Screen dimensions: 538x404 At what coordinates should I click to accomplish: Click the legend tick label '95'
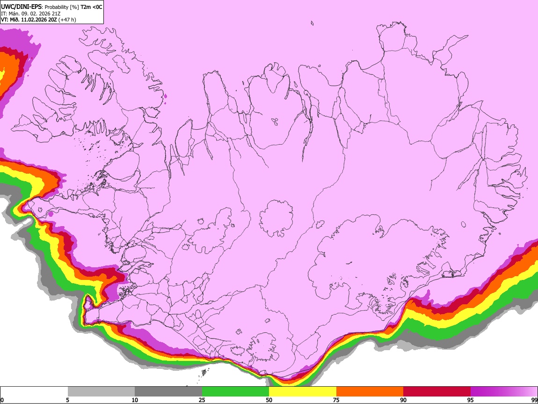471,400
